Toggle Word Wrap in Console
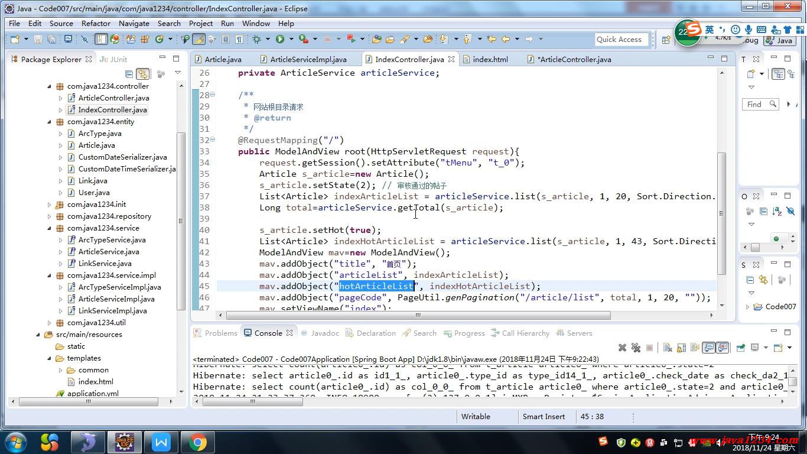Screen dimensions: 807x454 pos(695,348)
